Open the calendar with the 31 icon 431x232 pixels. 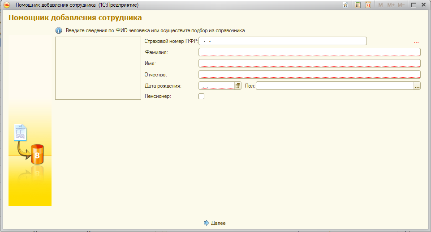click(368, 5)
